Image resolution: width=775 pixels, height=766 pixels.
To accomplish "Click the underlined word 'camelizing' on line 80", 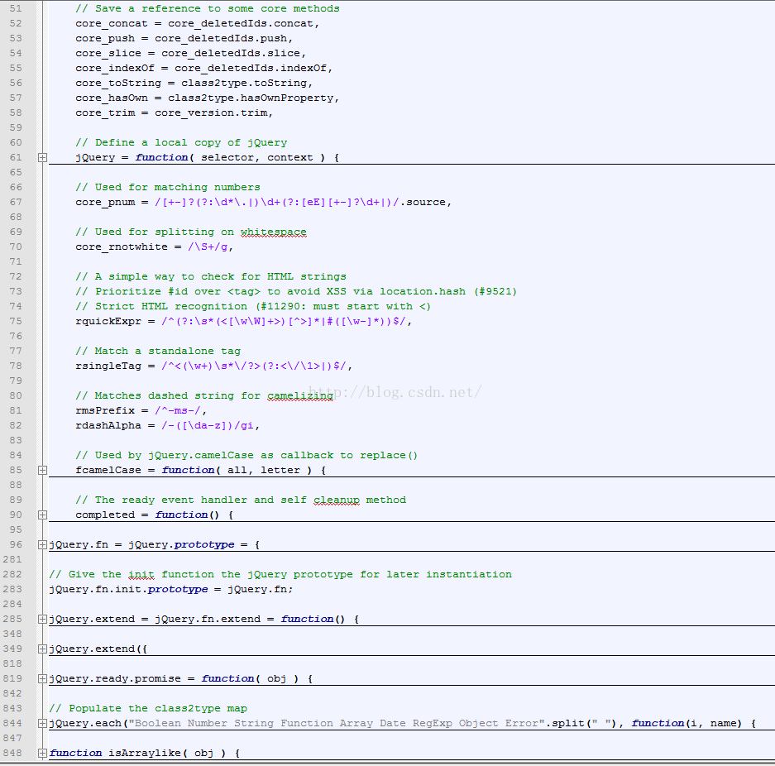I will (x=300, y=396).
